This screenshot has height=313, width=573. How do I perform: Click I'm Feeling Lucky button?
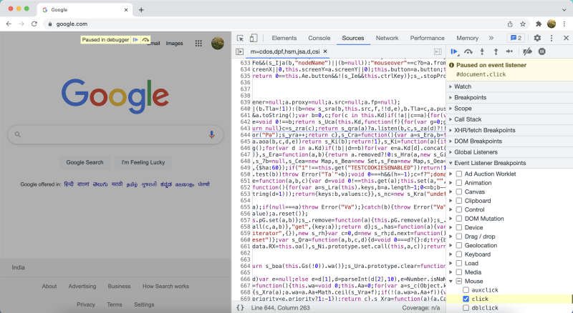(143, 162)
